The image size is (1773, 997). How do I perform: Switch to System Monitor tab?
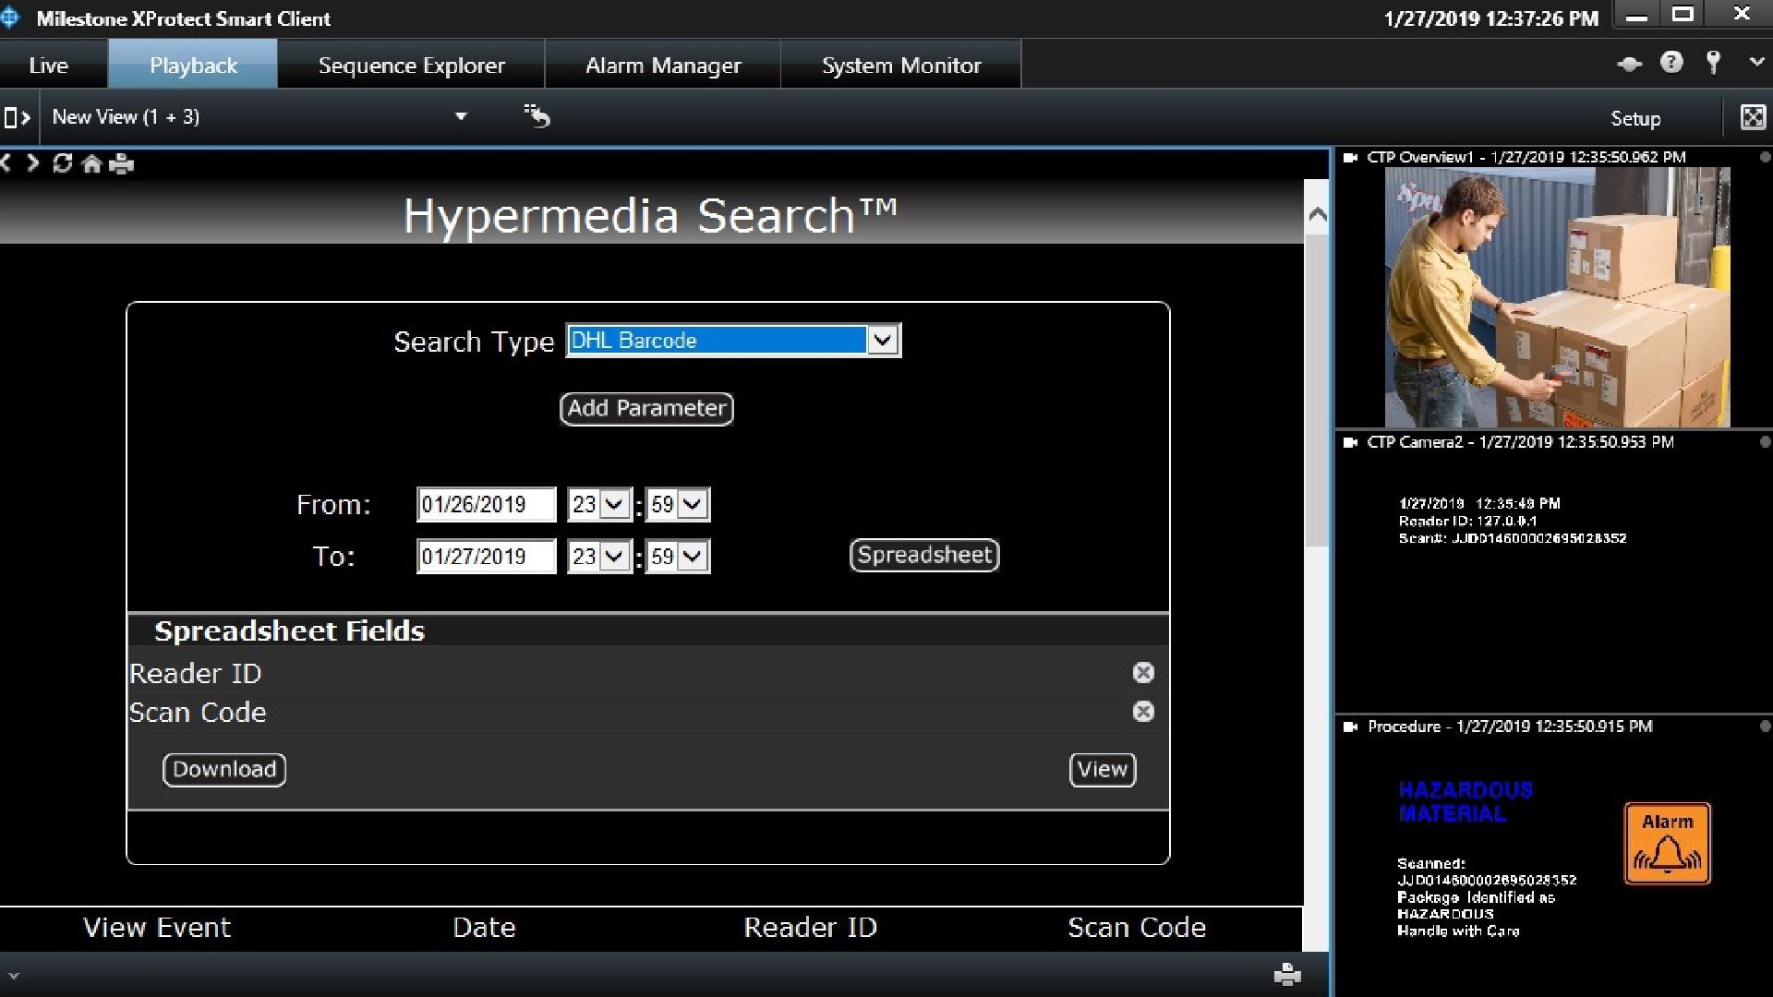coord(901,65)
